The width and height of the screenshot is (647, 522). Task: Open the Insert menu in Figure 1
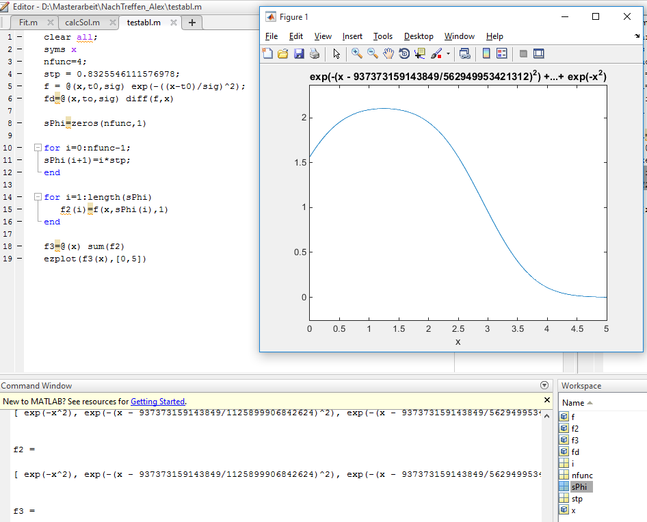coord(352,36)
